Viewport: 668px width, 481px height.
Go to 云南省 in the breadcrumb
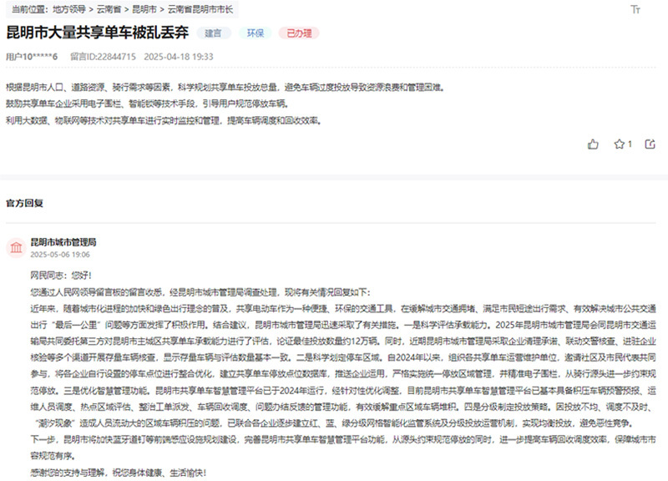point(110,10)
